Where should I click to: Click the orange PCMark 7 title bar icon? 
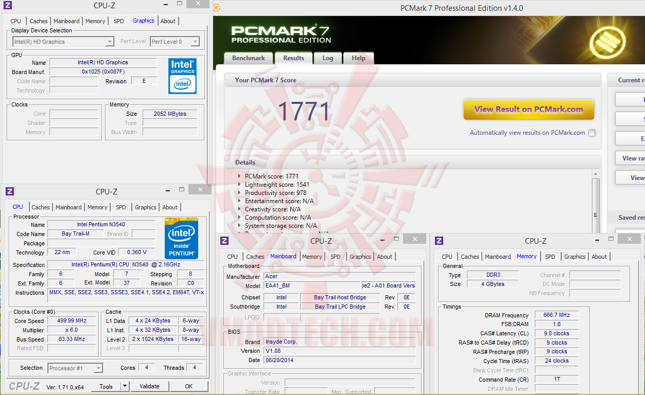(x=216, y=8)
